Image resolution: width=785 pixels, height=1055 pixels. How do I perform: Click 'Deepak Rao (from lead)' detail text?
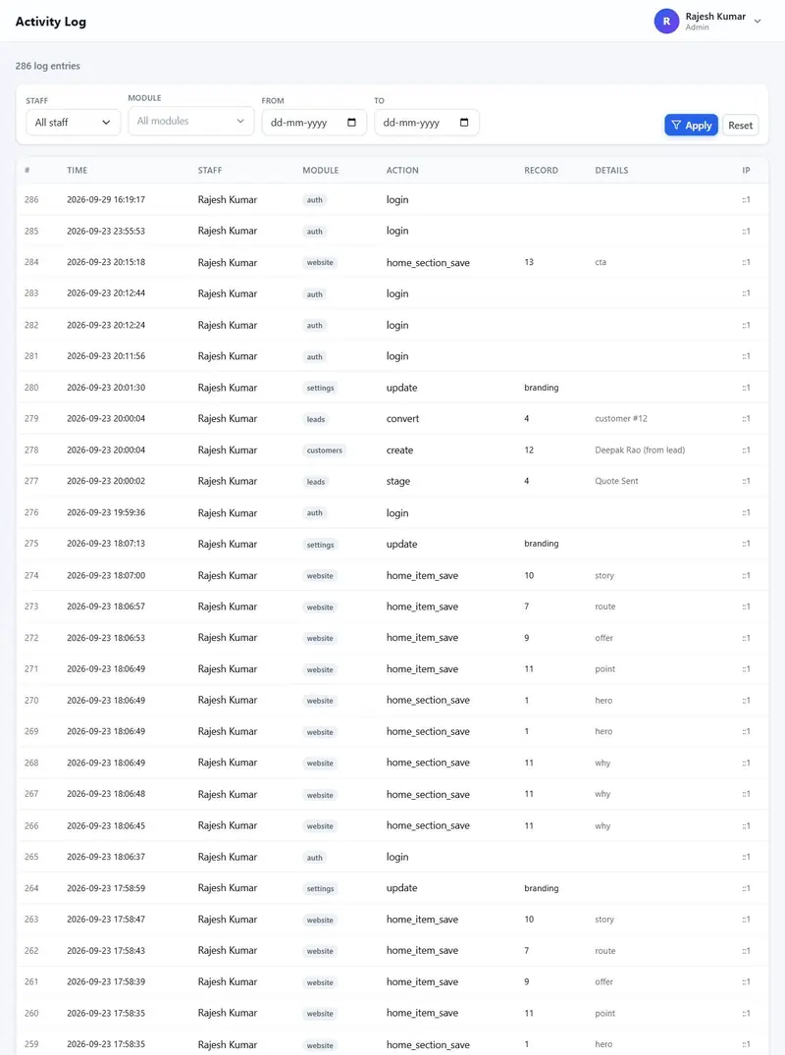(640, 450)
